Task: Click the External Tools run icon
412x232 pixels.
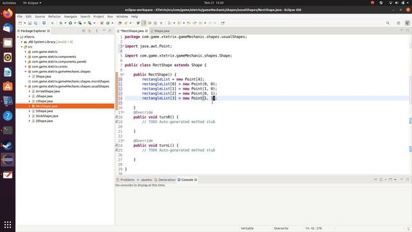Action: coord(89,23)
